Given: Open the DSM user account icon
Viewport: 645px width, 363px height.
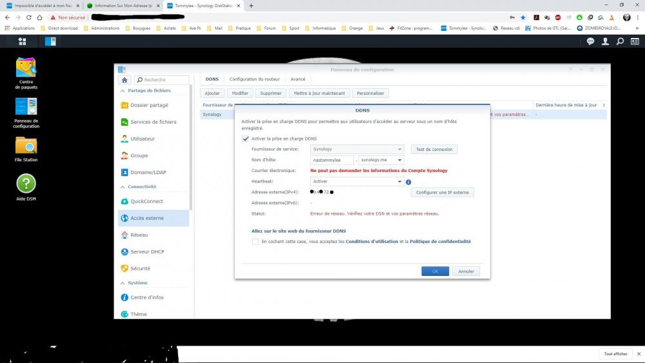Looking at the screenshot, I should [605, 41].
